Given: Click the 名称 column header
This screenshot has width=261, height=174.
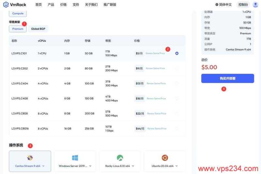Looking at the screenshot, I should 14,41.
